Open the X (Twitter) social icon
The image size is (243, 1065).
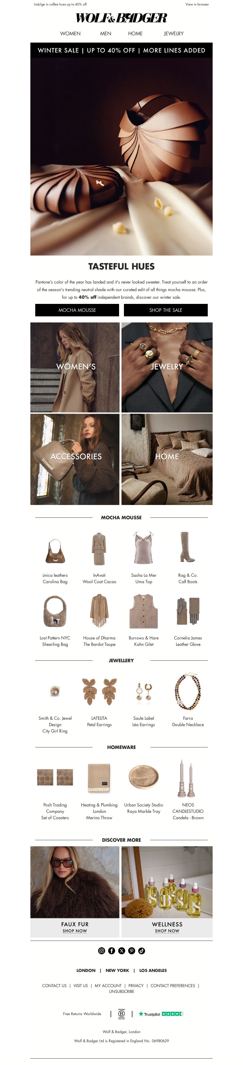[121, 951]
